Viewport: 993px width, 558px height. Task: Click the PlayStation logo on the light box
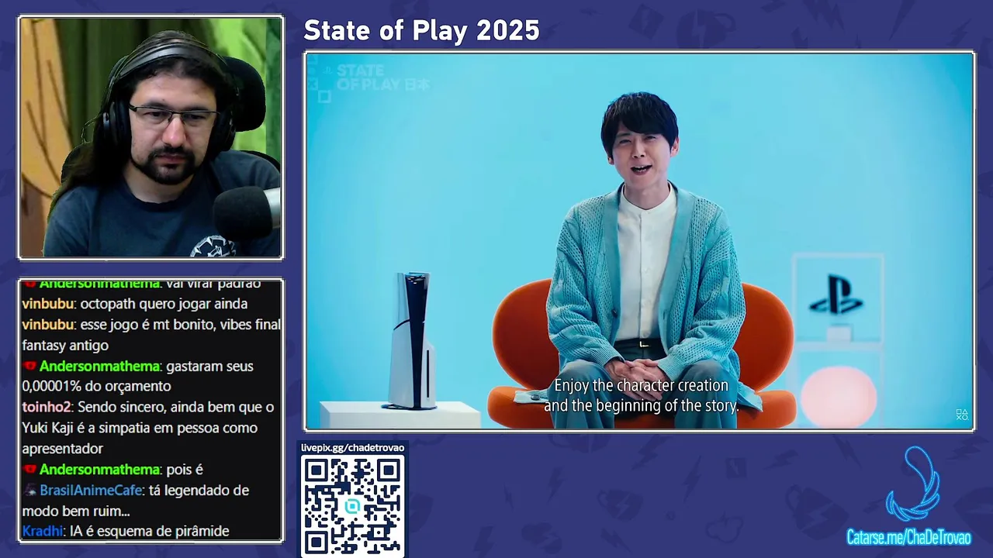836,294
